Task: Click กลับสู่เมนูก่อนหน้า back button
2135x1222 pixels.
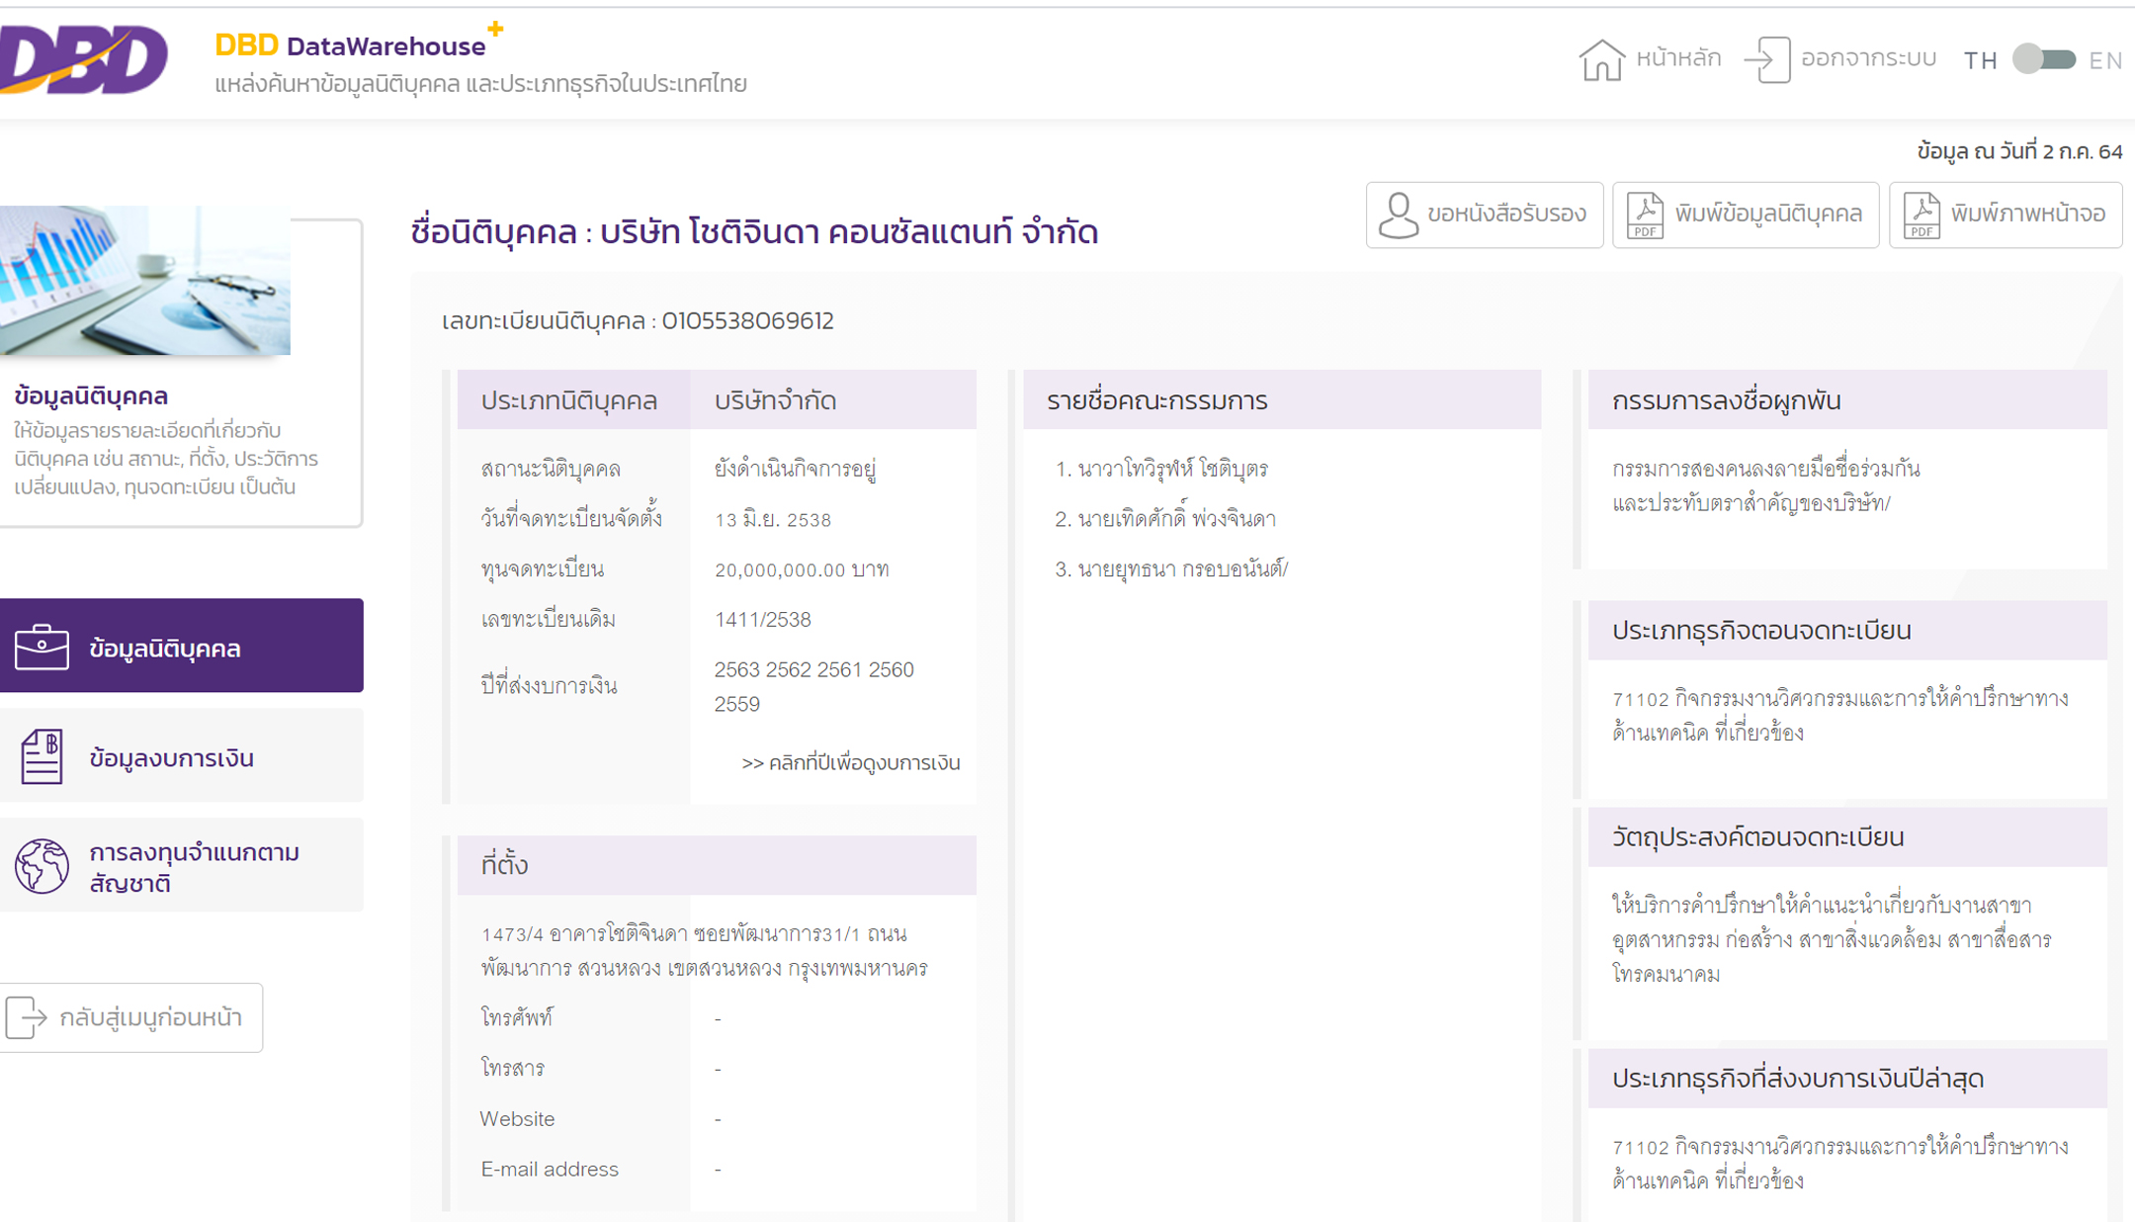Action: click(x=131, y=1017)
